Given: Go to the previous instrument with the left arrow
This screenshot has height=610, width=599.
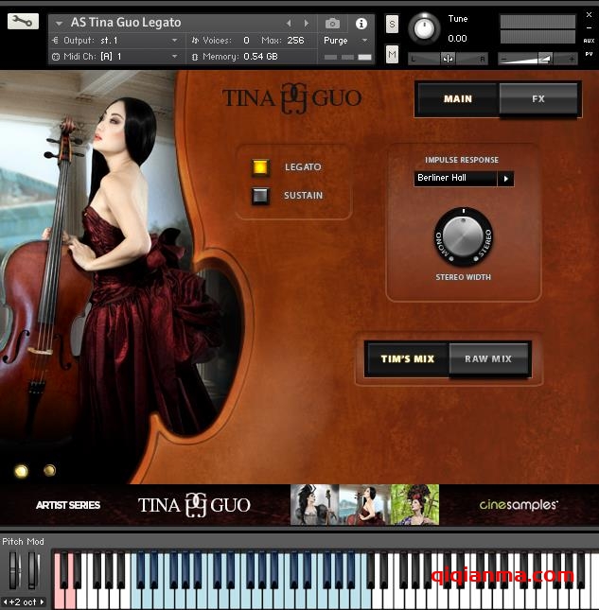Looking at the screenshot, I should point(289,24).
